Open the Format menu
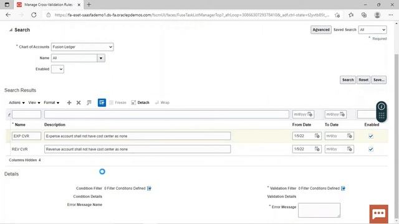Viewport: 399px width, 224px height. pos(52,103)
